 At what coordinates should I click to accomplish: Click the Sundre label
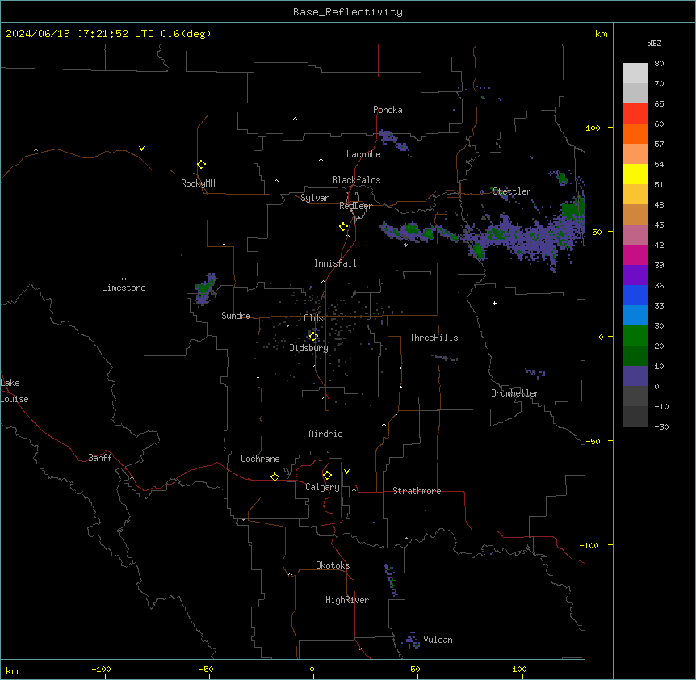[236, 316]
